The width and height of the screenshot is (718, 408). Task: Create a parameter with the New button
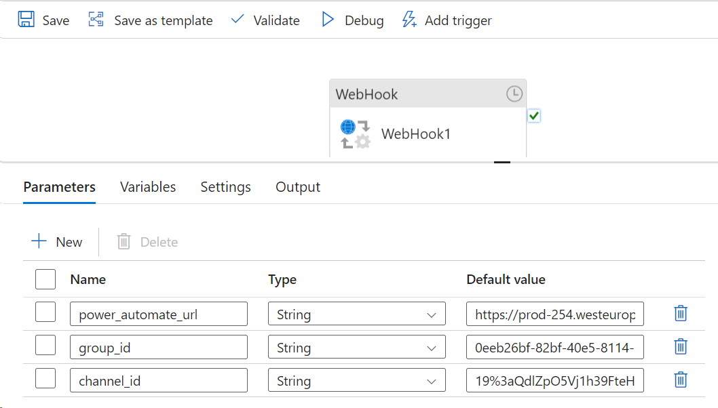point(57,241)
